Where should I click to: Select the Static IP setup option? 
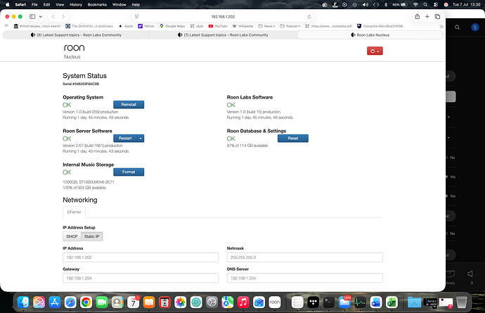pos(92,236)
